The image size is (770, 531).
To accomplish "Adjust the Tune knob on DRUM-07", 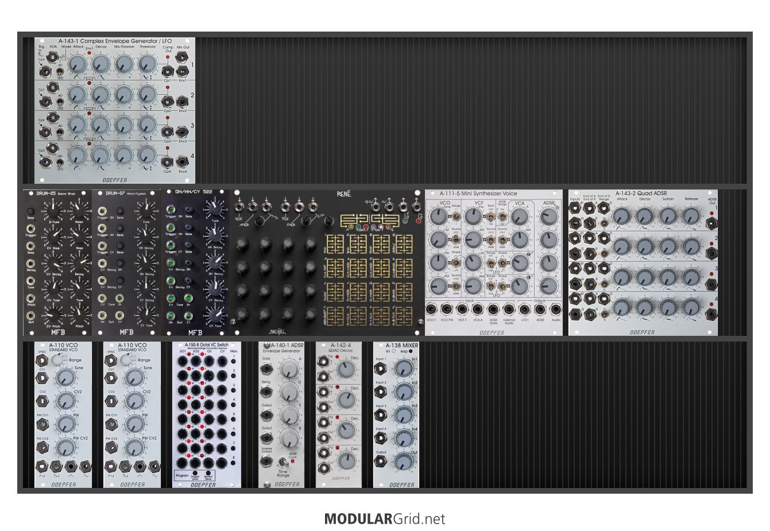I will click(147, 211).
